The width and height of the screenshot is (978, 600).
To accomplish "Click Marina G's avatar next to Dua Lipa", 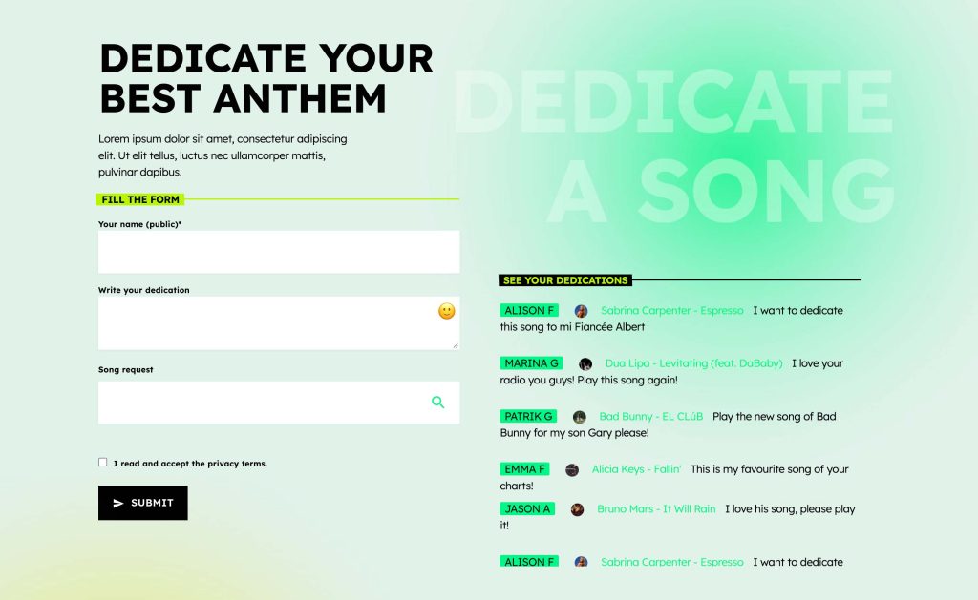I will click(x=585, y=362).
